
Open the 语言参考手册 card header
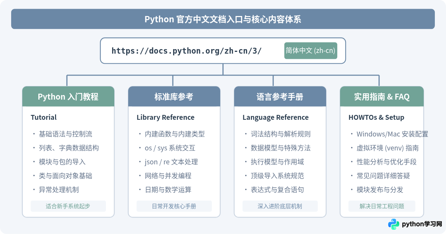click(x=280, y=96)
